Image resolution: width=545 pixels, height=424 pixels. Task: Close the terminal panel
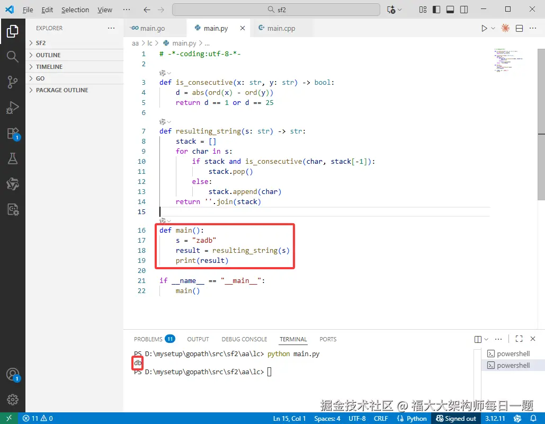533,339
